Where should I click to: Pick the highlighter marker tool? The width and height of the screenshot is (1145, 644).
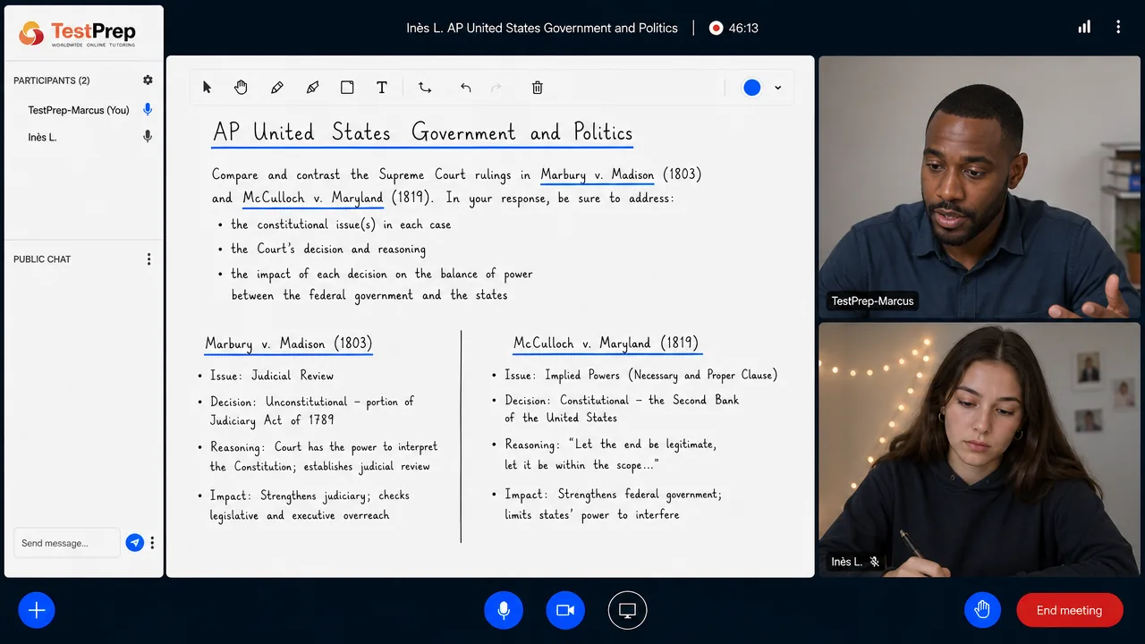pyautogui.click(x=312, y=88)
